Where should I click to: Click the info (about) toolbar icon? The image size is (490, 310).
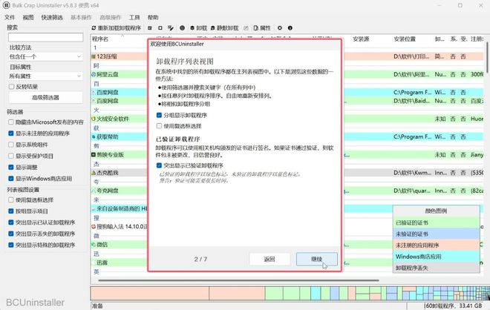point(290,28)
